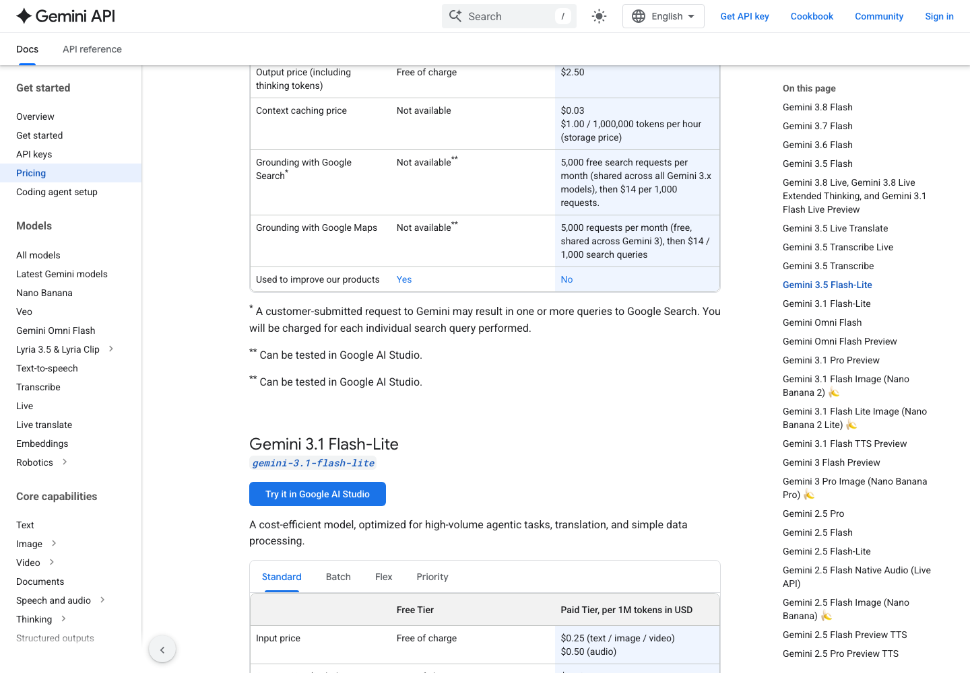970x673 pixels.
Task: Click the Gemini API logo
Action: [66, 16]
